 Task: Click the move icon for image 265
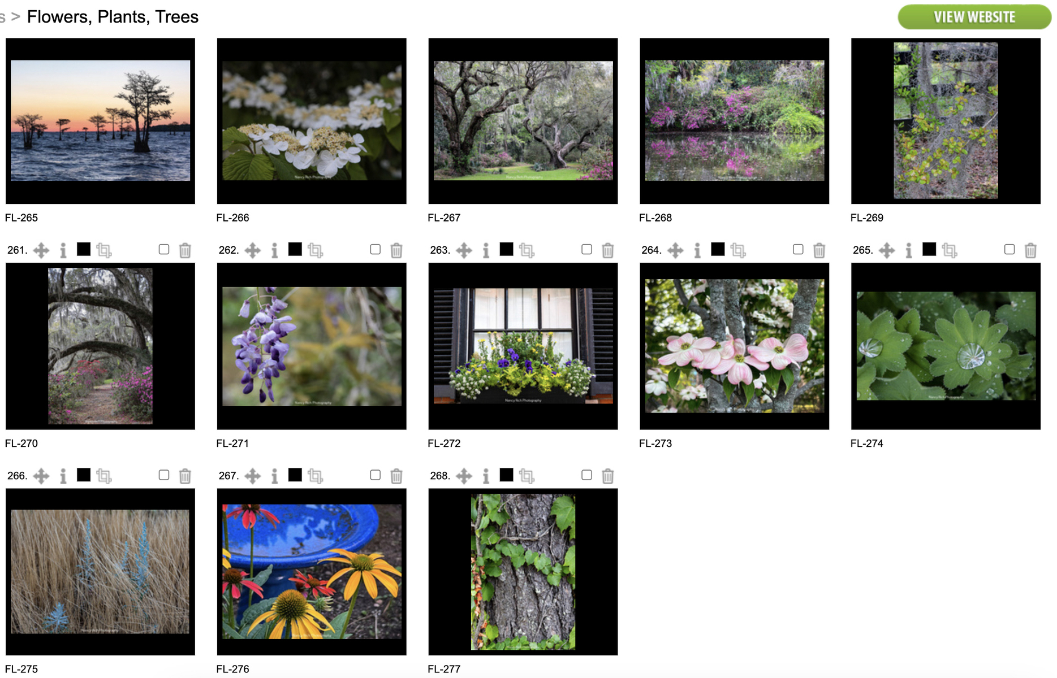[887, 250]
